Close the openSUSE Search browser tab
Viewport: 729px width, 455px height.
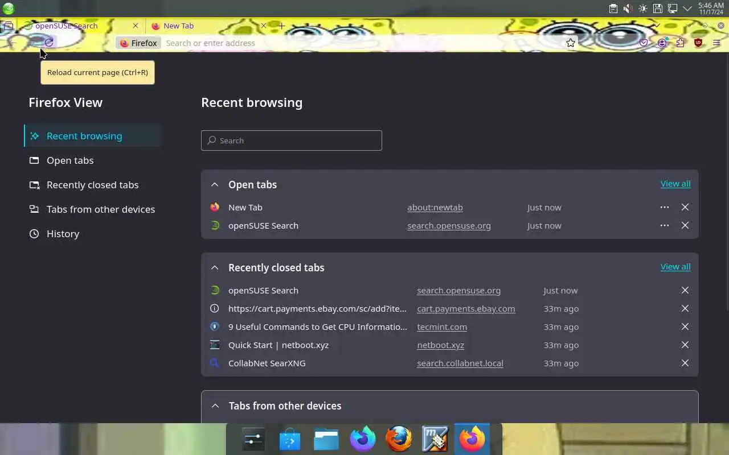136,26
